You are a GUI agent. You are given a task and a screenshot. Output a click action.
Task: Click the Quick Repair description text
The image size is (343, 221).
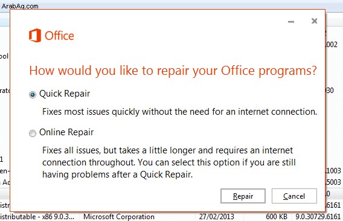pos(179,112)
